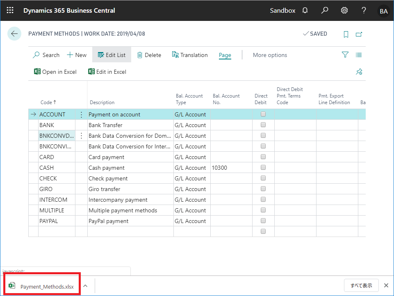
Task: Click the PayPal payment description
Action: pyautogui.click(x=108, y=221)
